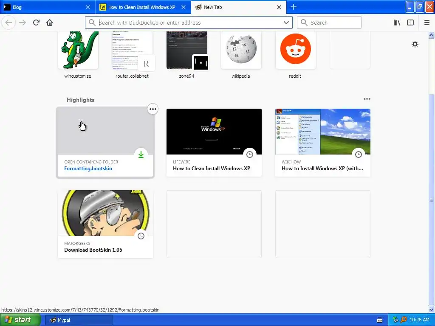This screenshot has height=326, width=435.
Task: Toggle the sidebar panel icon
Action: coord(410,22)
